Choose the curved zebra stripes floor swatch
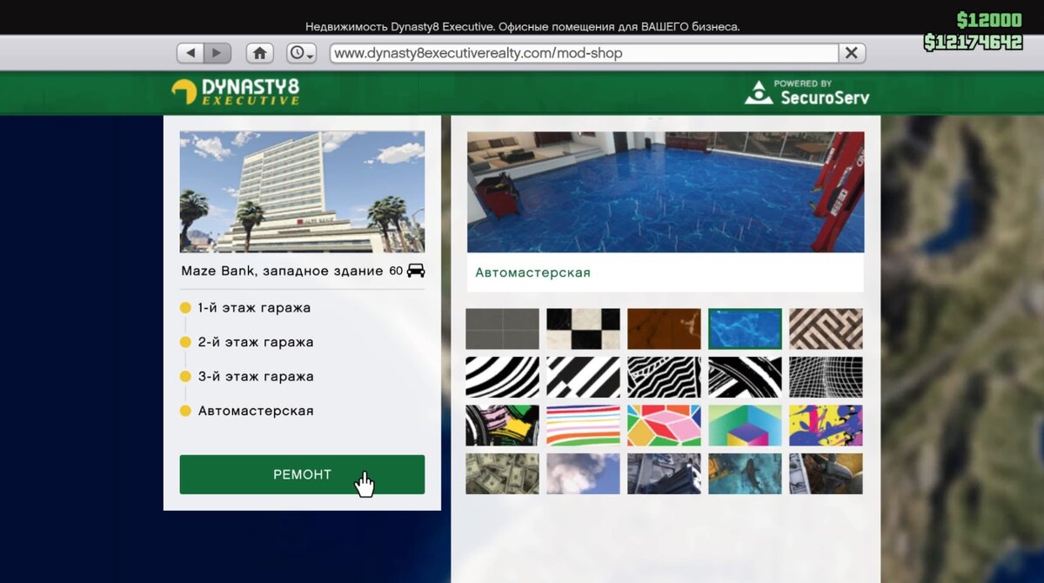 pos(502,377)
